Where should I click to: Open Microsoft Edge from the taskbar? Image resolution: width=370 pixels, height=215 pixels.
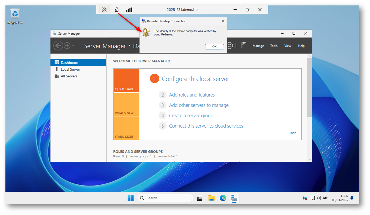click(x=223, y=198)
